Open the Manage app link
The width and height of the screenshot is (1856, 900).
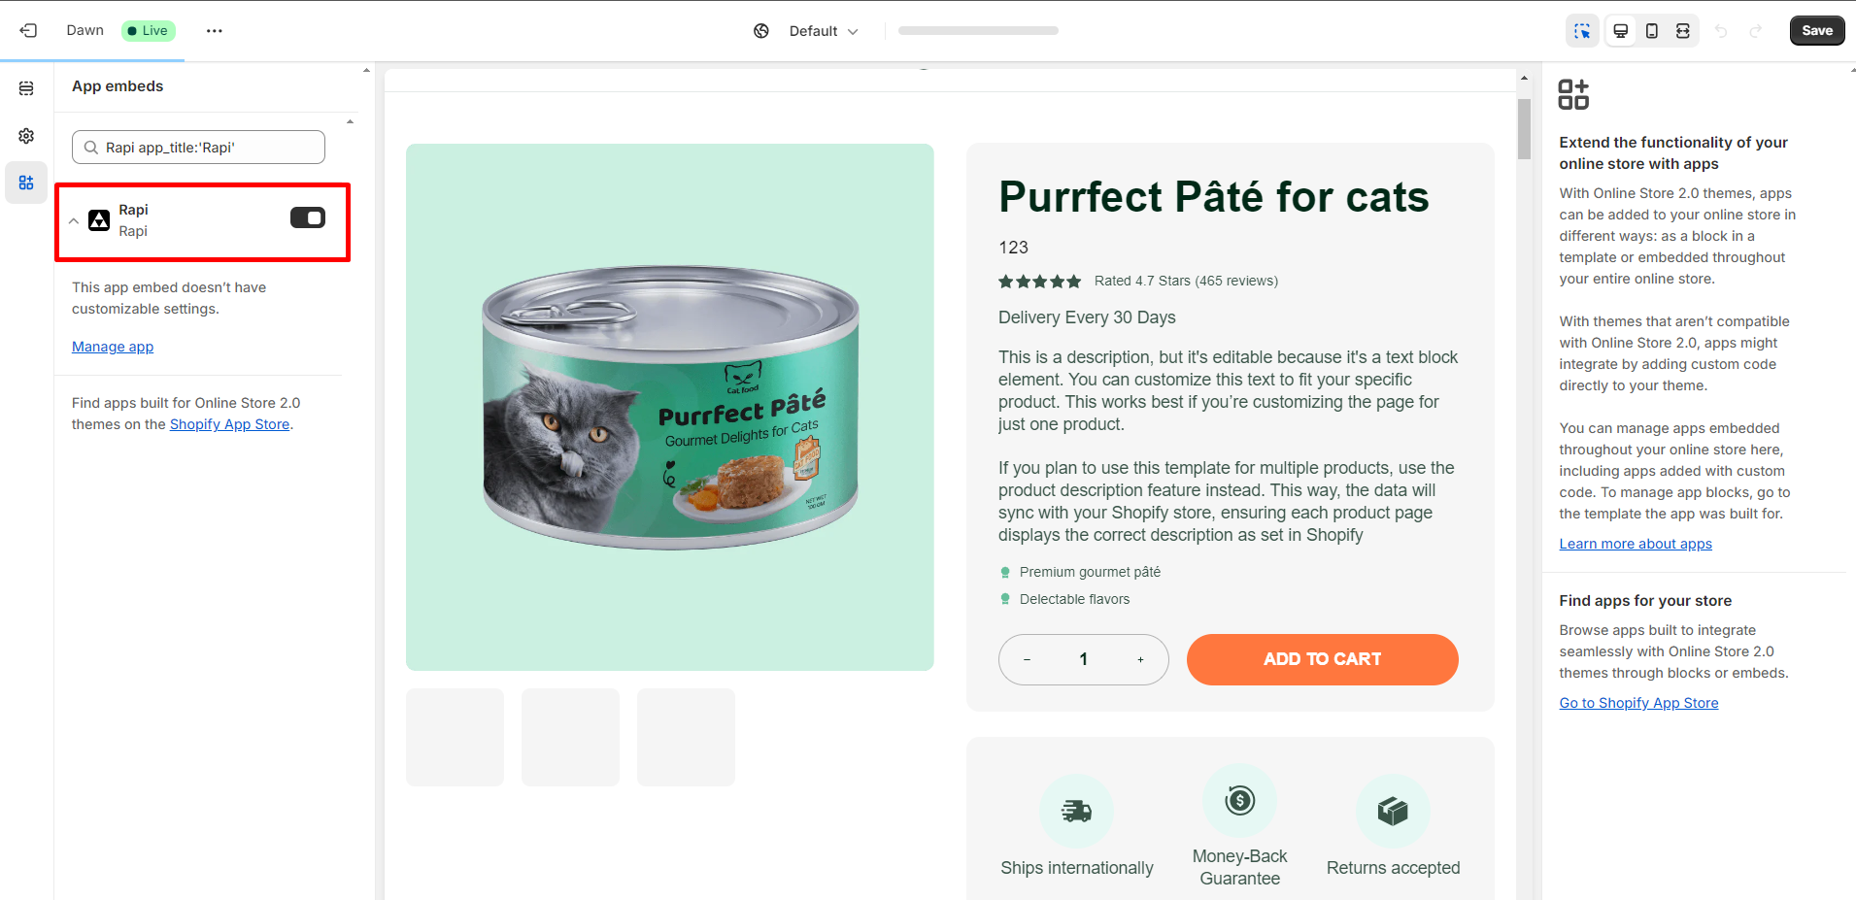point(113,347)
